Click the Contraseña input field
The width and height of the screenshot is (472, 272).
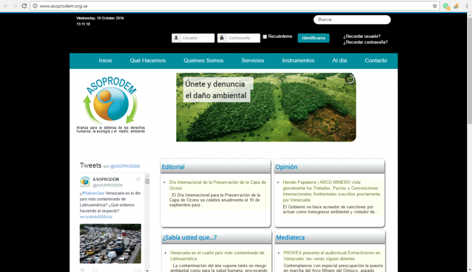[243, 38]
